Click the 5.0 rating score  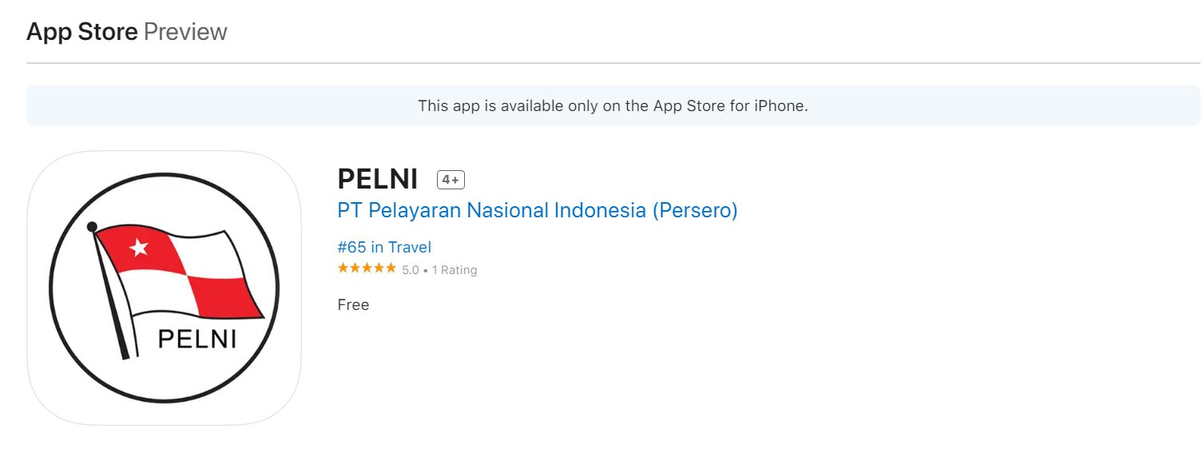411,270
